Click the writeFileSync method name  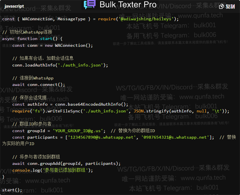[64, 111]
